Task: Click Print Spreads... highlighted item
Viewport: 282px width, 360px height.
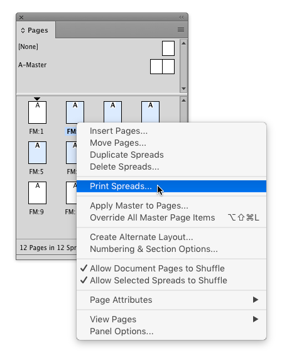Action: 171,186
